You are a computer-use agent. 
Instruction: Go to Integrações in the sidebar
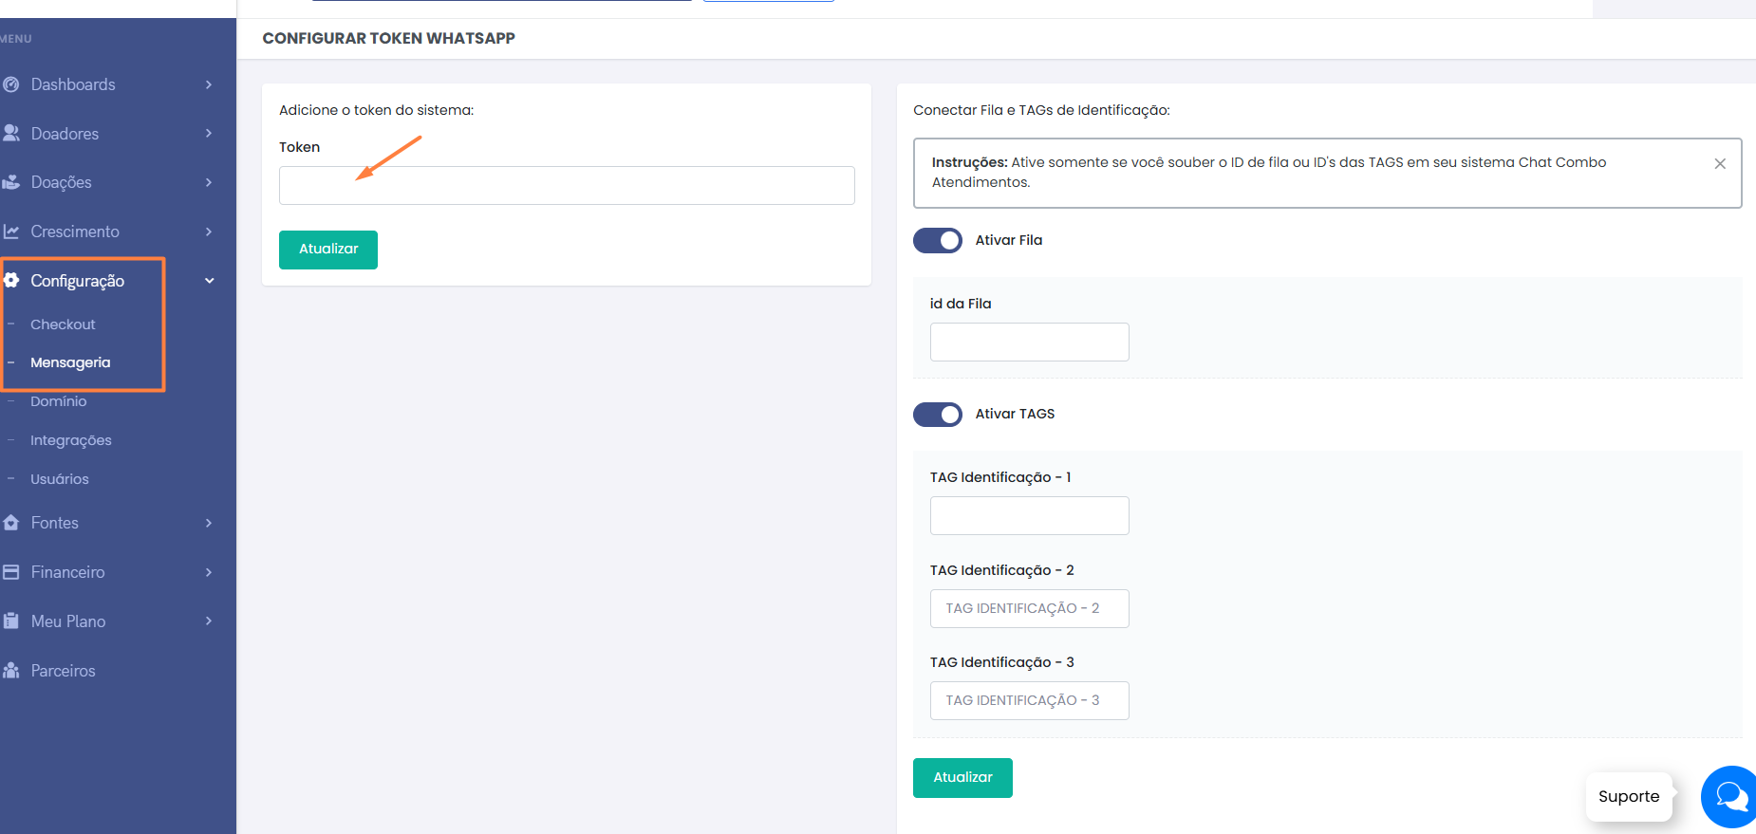coord(70,440)
